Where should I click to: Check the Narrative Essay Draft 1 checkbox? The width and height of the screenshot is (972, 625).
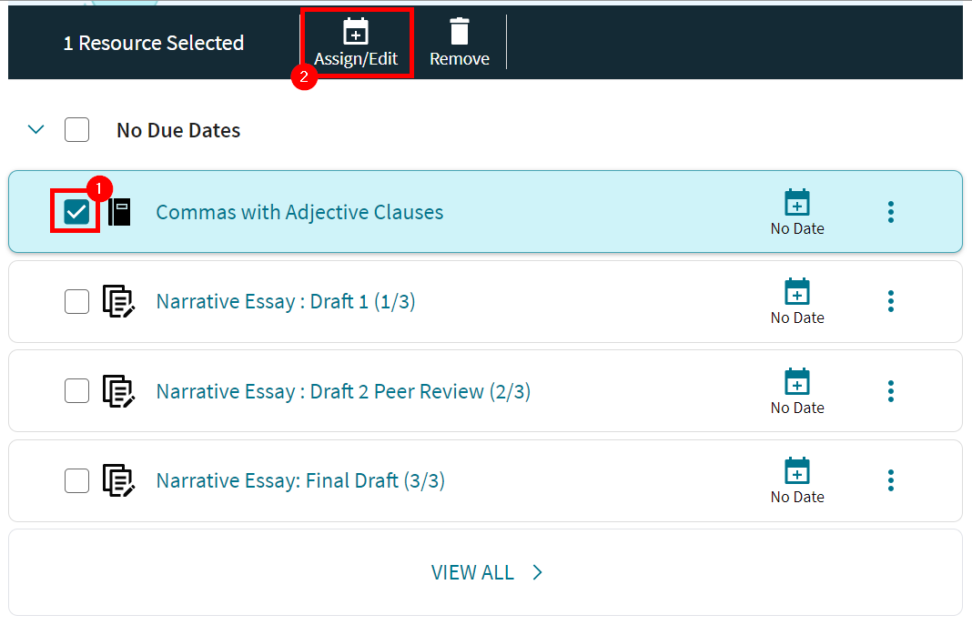76,300
